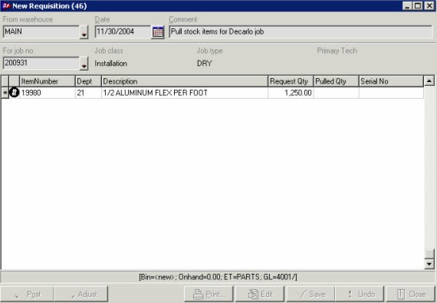This screenshot has width=437, height=303.
Task: Click the From warehouse field containing MAIN
Action: (41, 31)
